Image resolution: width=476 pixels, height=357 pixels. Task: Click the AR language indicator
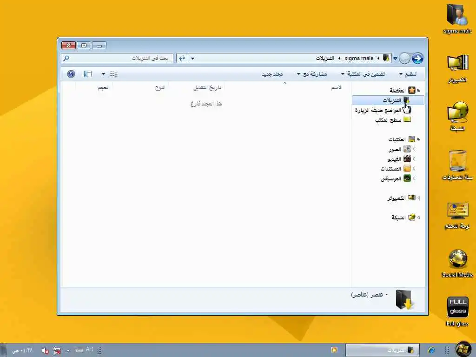[89, 350]
